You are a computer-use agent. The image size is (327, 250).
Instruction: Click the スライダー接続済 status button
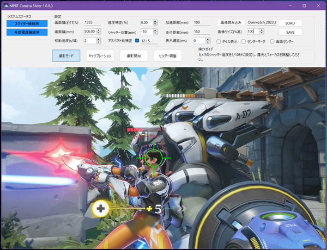[27, 24]
